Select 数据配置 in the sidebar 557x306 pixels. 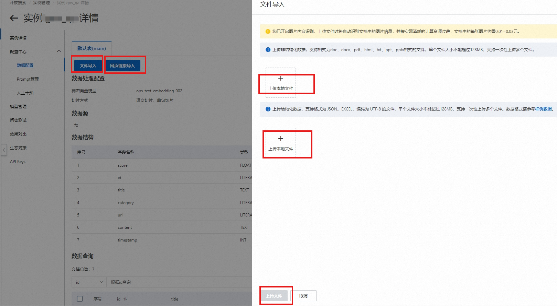[25, 66]
